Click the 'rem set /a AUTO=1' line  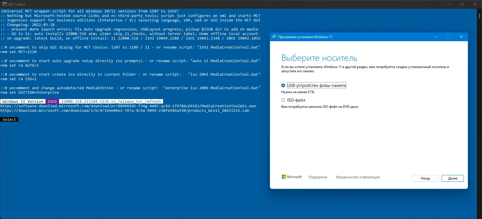[x=20, y=65]
